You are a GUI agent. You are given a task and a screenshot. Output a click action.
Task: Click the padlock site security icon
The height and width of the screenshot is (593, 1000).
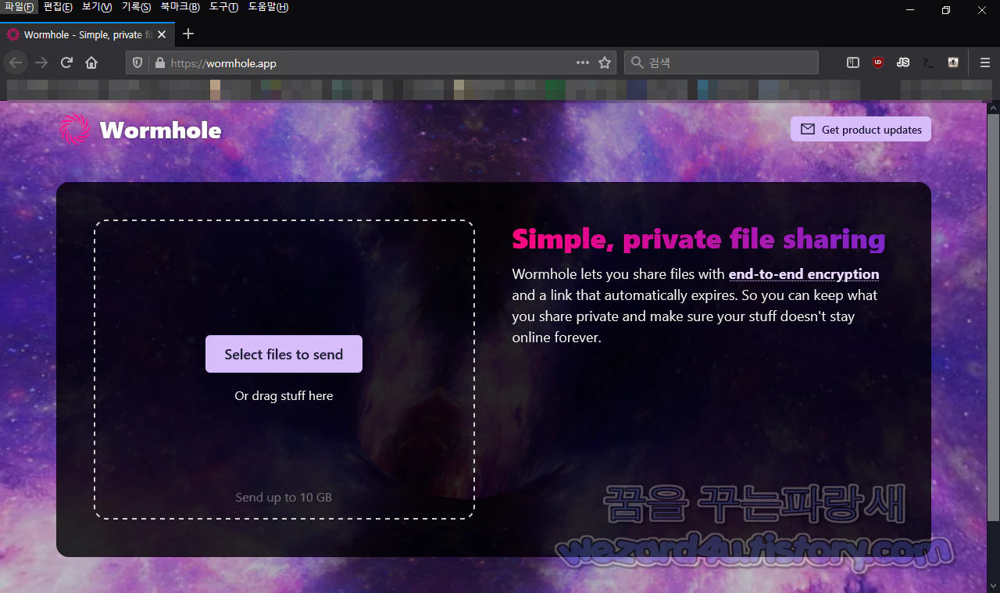pyautogui.click(x=160, y=63)
